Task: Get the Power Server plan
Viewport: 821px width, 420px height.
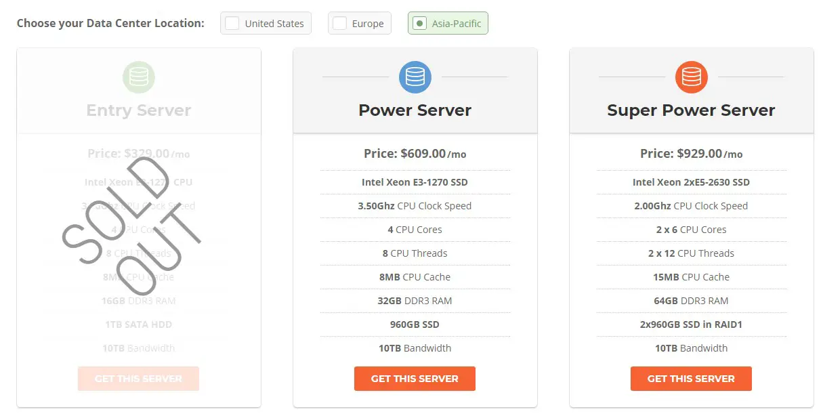Action: tap(415, 379)
